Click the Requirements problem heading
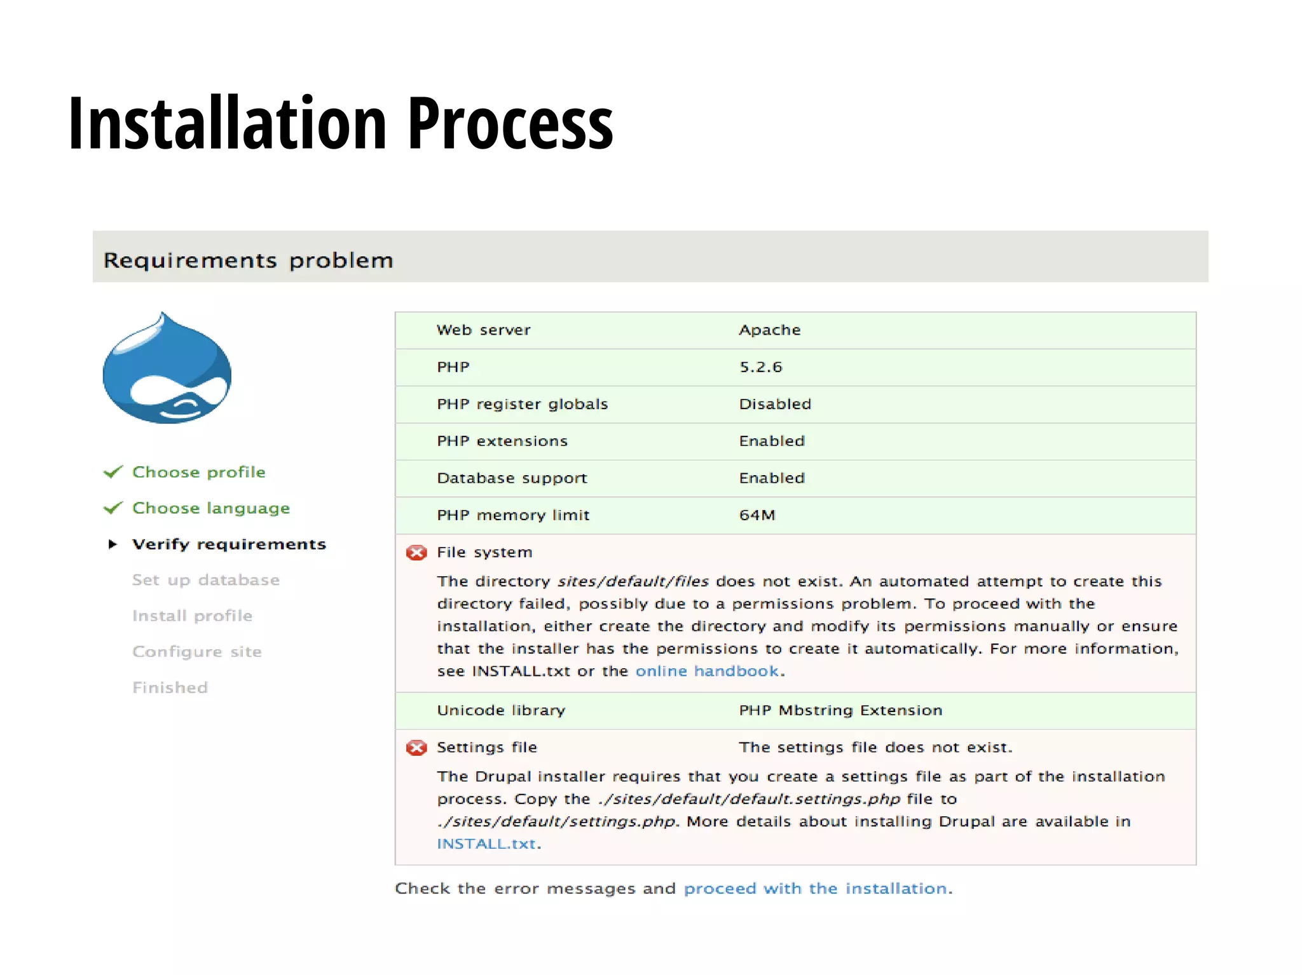The height and width of the screenshot is (975, 1302). pos(248,260)
